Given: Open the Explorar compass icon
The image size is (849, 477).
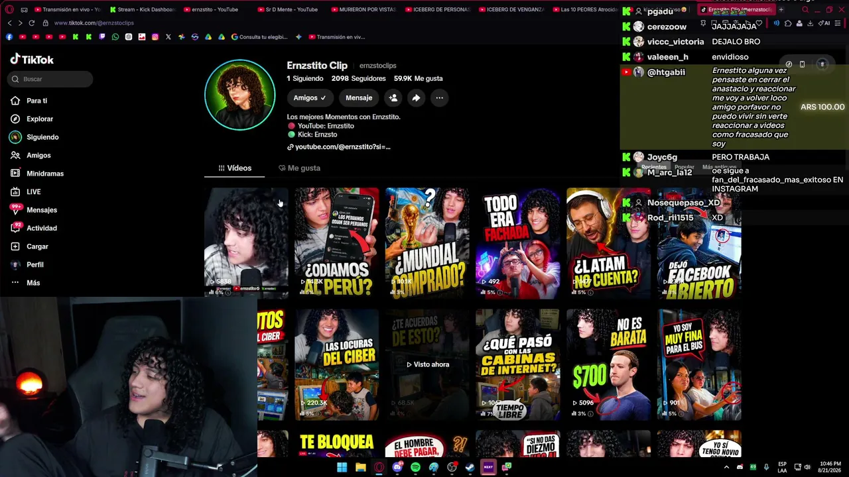Looking at the screenshot, I should coord(15,119).
